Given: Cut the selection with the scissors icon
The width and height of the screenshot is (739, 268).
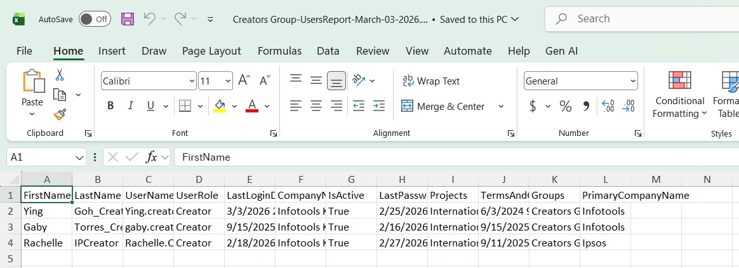Looking at the screenshot, I should click(60, 74).
